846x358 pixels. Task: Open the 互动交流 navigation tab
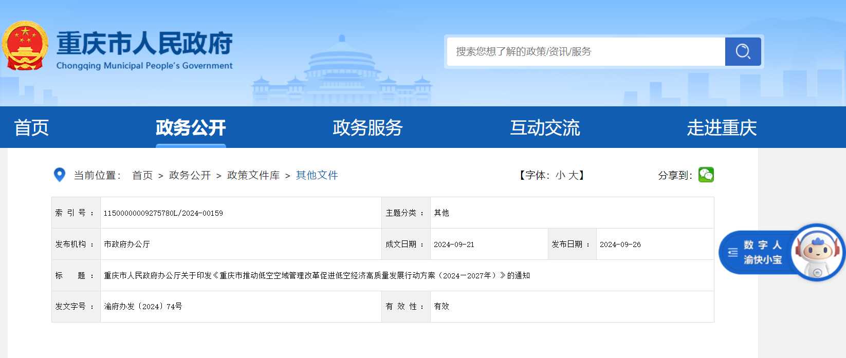545,127
